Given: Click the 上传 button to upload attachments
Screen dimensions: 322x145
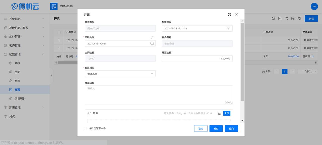Looking at the screenshot, I should tap(227, 113).
